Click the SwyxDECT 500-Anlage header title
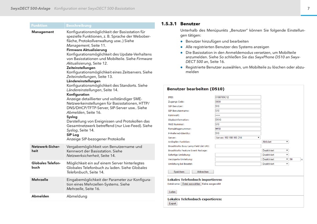This screenshot has height=224, width=317. [x=30, y=8]
